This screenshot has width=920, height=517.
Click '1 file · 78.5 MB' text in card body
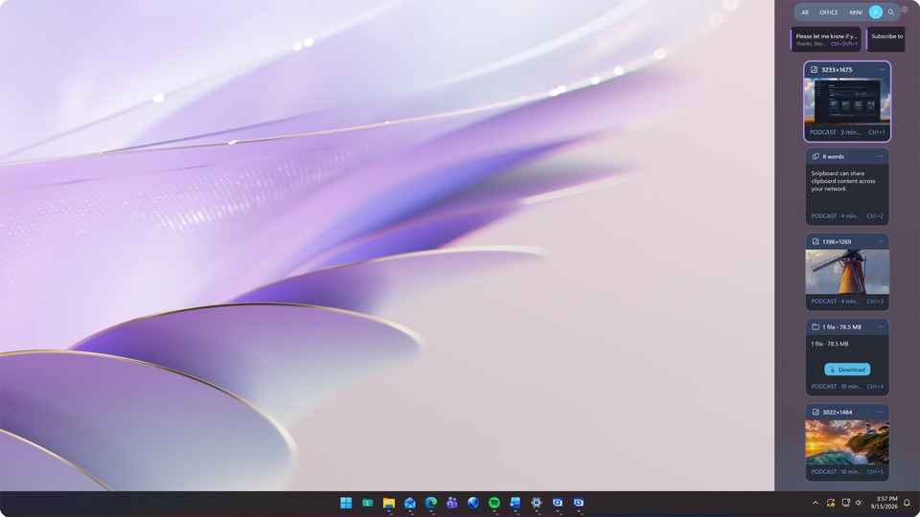(x=830, y=344)
